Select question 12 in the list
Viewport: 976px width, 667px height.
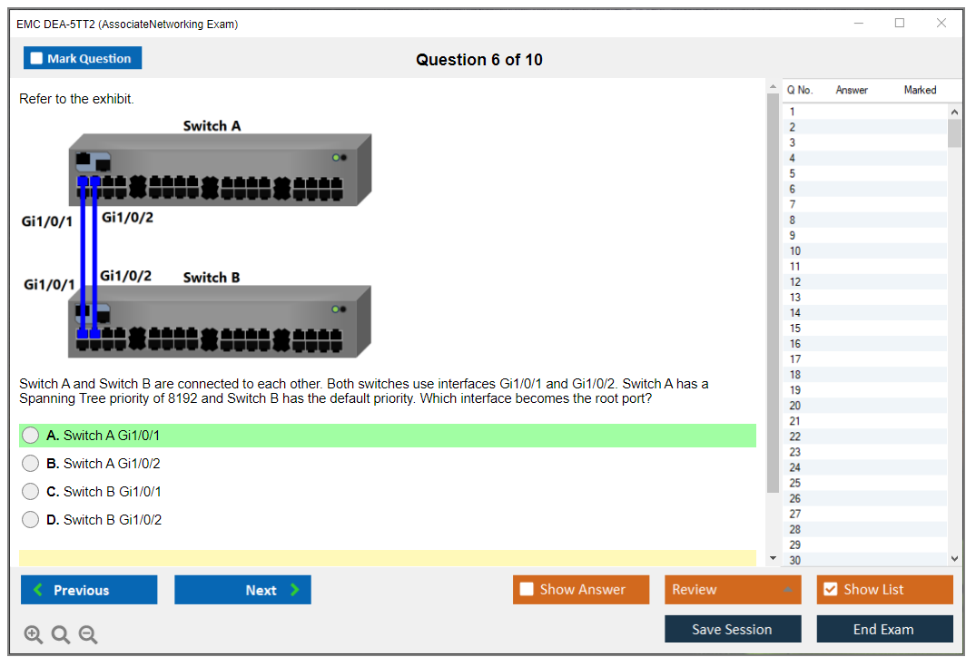[795, 282]
